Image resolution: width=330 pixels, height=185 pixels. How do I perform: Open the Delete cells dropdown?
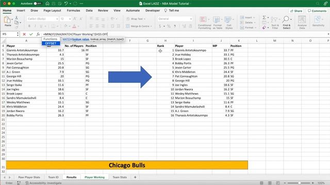coord(248,23)
